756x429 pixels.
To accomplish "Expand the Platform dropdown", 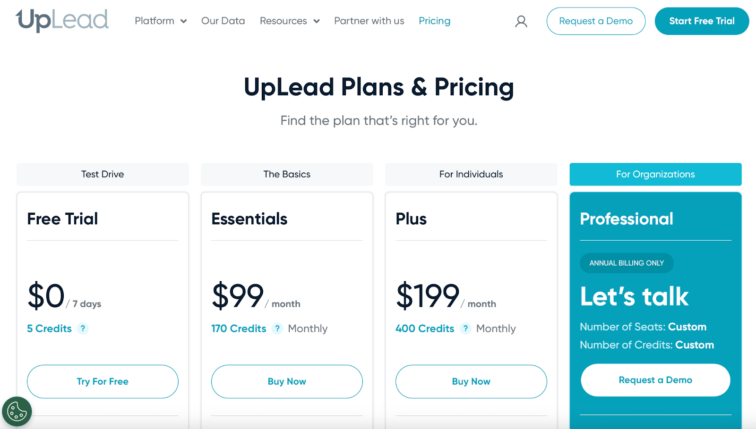I will click(160, 21).
